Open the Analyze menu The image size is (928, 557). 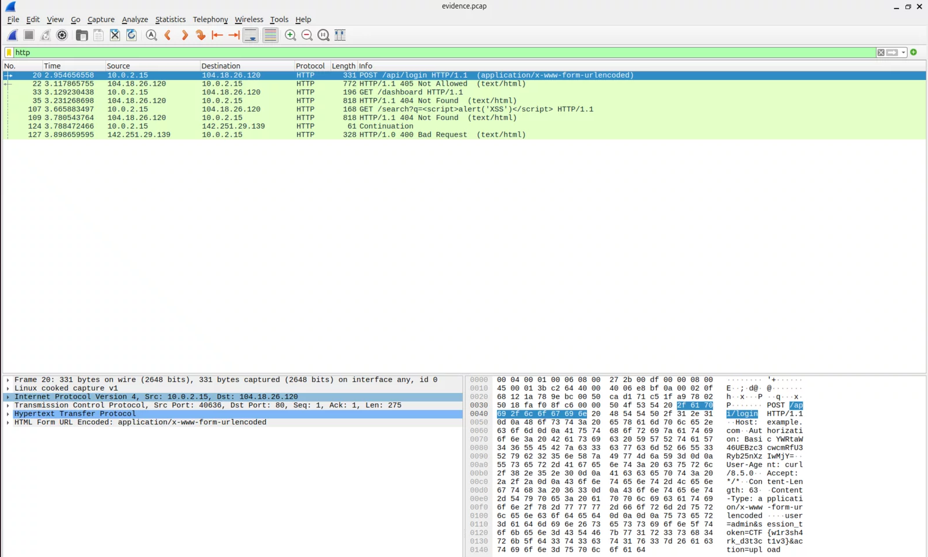coord(135,20)
